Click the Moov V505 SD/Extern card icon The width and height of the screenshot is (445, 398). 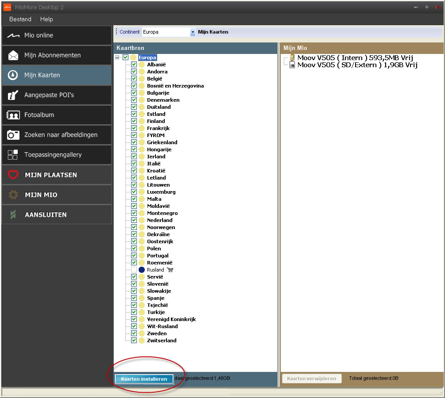click(x=292, y=65)
